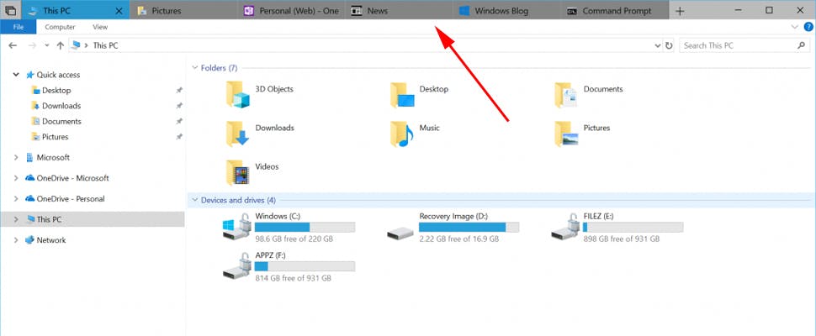Image resolution: width=816 pixels, height=336 pixels.
Task: Close the This PC tab
Action: [x=119, y=10]
